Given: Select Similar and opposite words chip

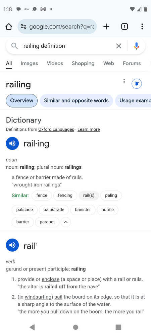Looking at the screenshot, I should pos(77,100).
